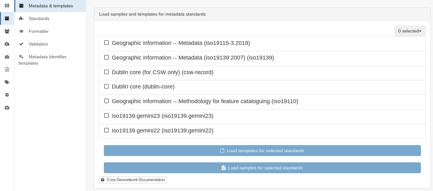Open the users group icon in sidebar
This screenshot has width=433, height=191.
pos(7,31)
